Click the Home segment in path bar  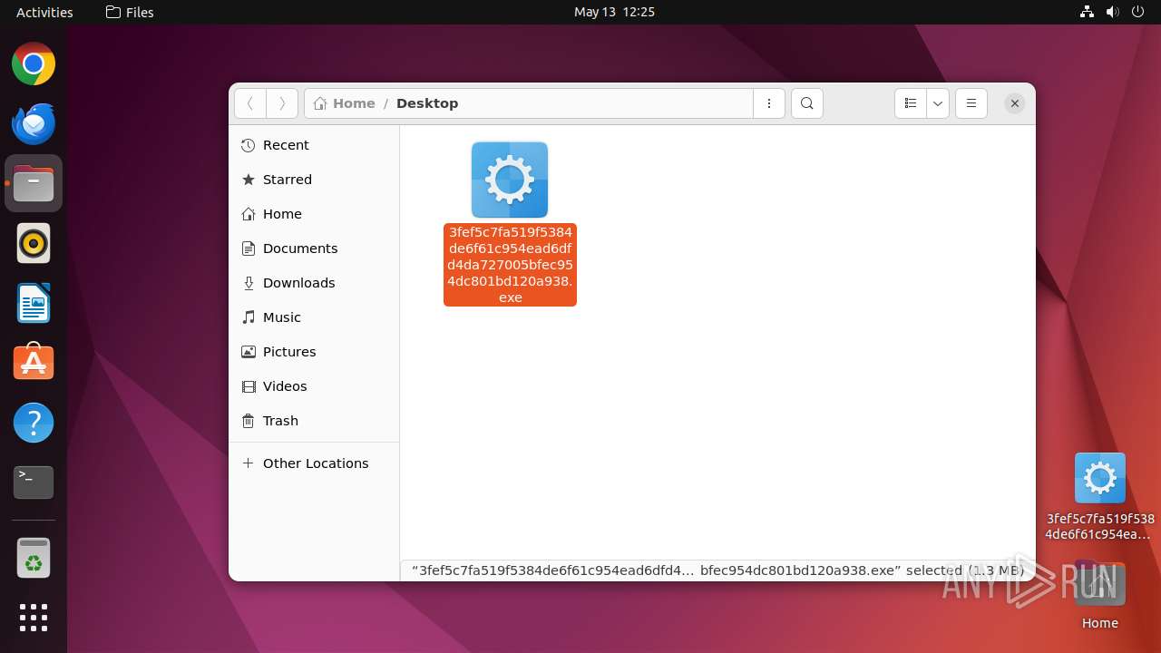pyautogui.click(x=344, y=103)
